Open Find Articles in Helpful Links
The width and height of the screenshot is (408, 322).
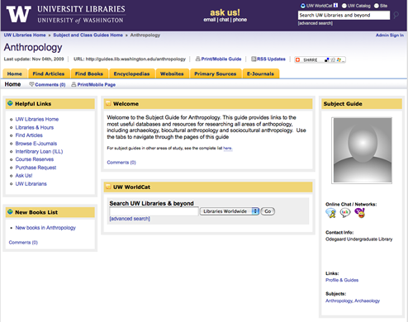pyautogui.click(x=29, y=135)
